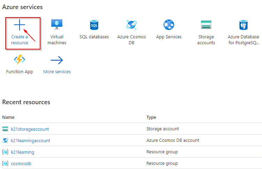
Task: Open the App Services globe icon
Action: point(169,25)
